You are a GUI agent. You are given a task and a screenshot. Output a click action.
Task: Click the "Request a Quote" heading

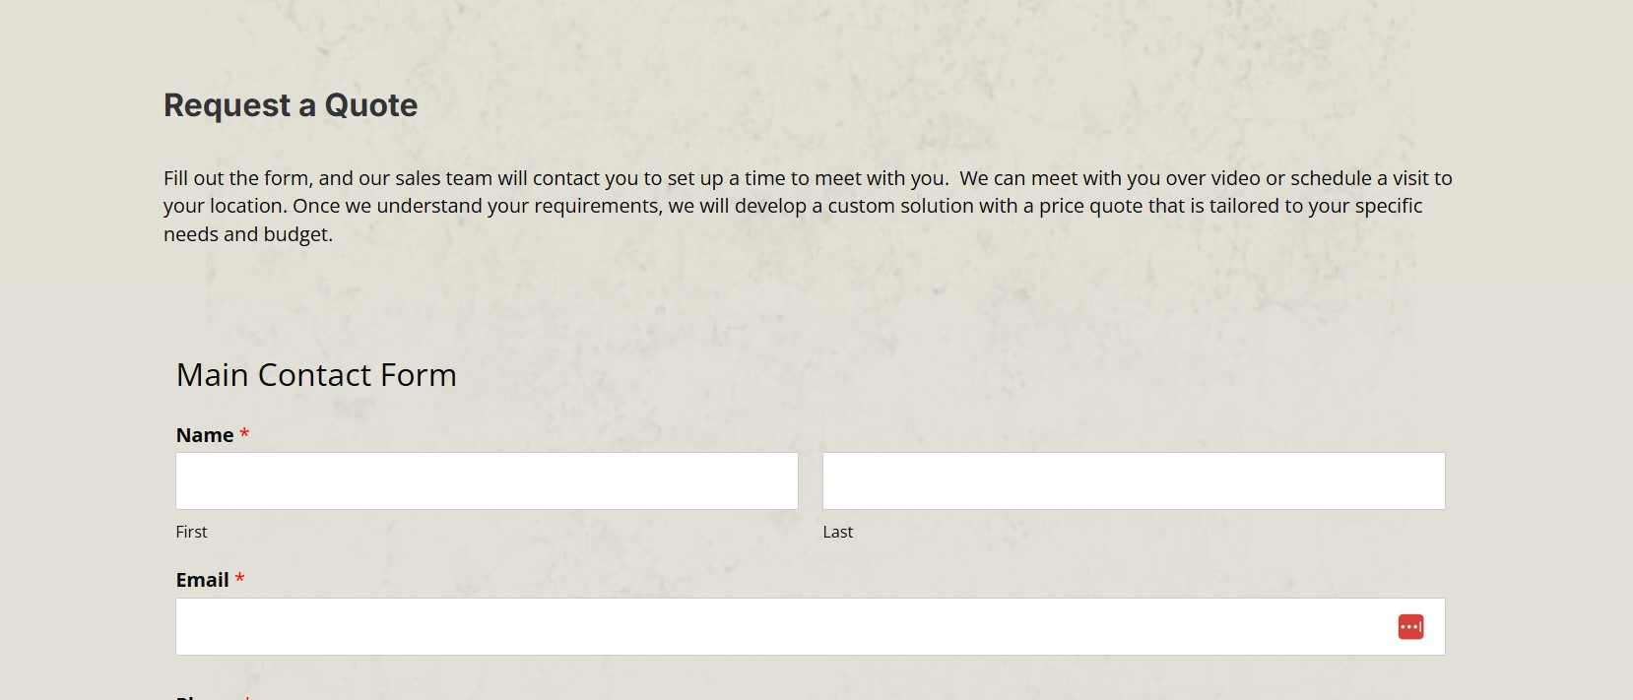pyautogui.click(x=291, y=105)
